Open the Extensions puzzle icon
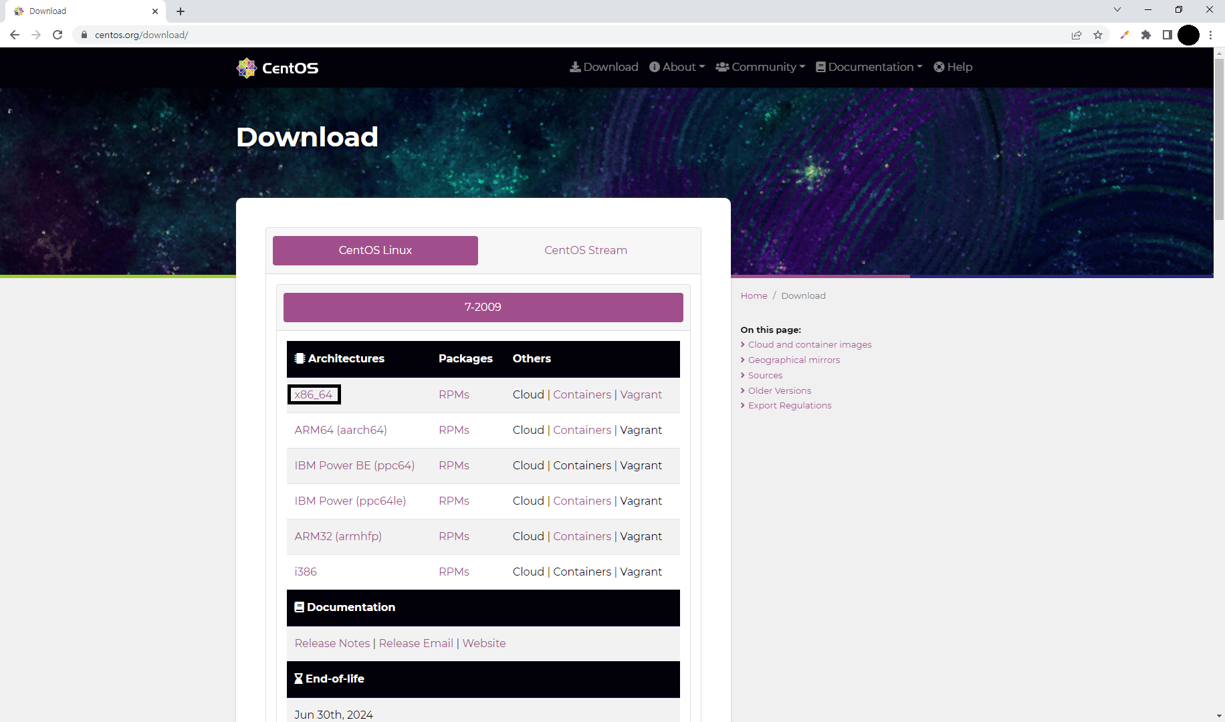Image resolution: width=1225 pixels, height=722 pixels. pos(1146,35)
